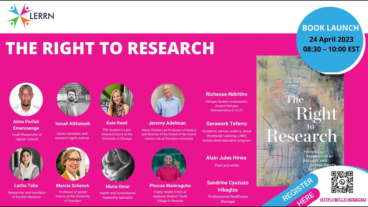Select Aime Parfait Emerusenge's profile photo
The height and width of the screenshot is (207, 368).
[x=26, y=100]
